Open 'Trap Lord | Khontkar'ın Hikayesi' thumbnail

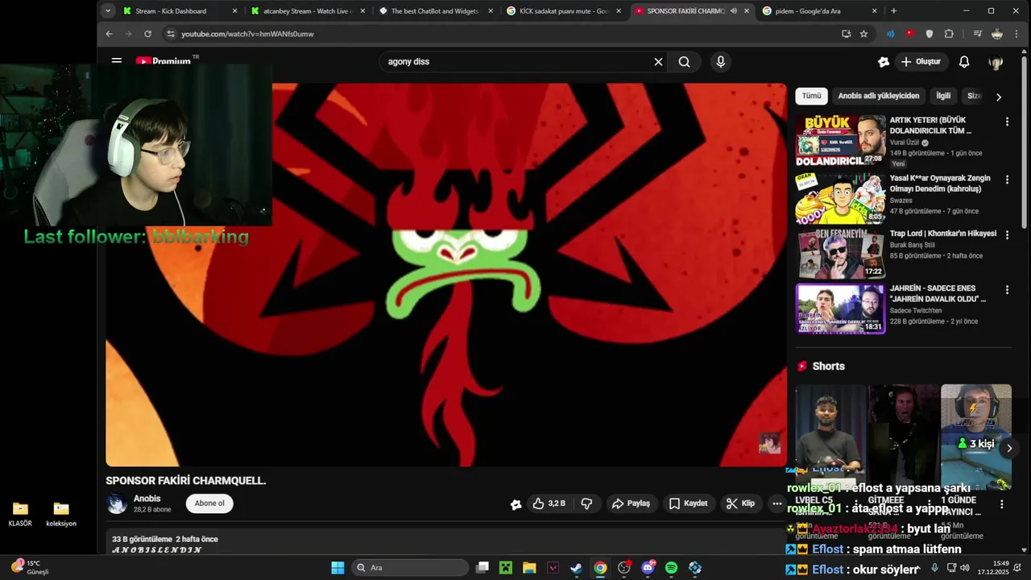[840, 254]
